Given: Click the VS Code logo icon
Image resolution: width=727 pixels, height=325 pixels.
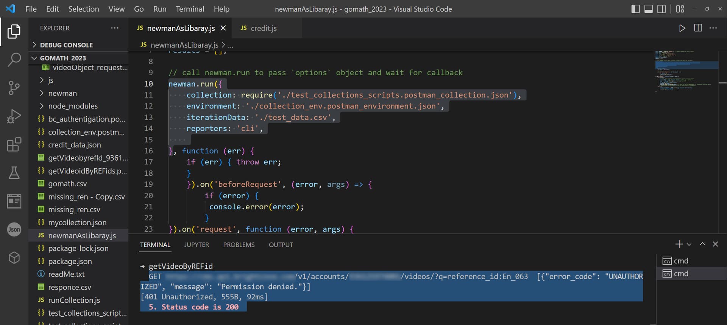Looking at the screenshot, I should 11,9.
